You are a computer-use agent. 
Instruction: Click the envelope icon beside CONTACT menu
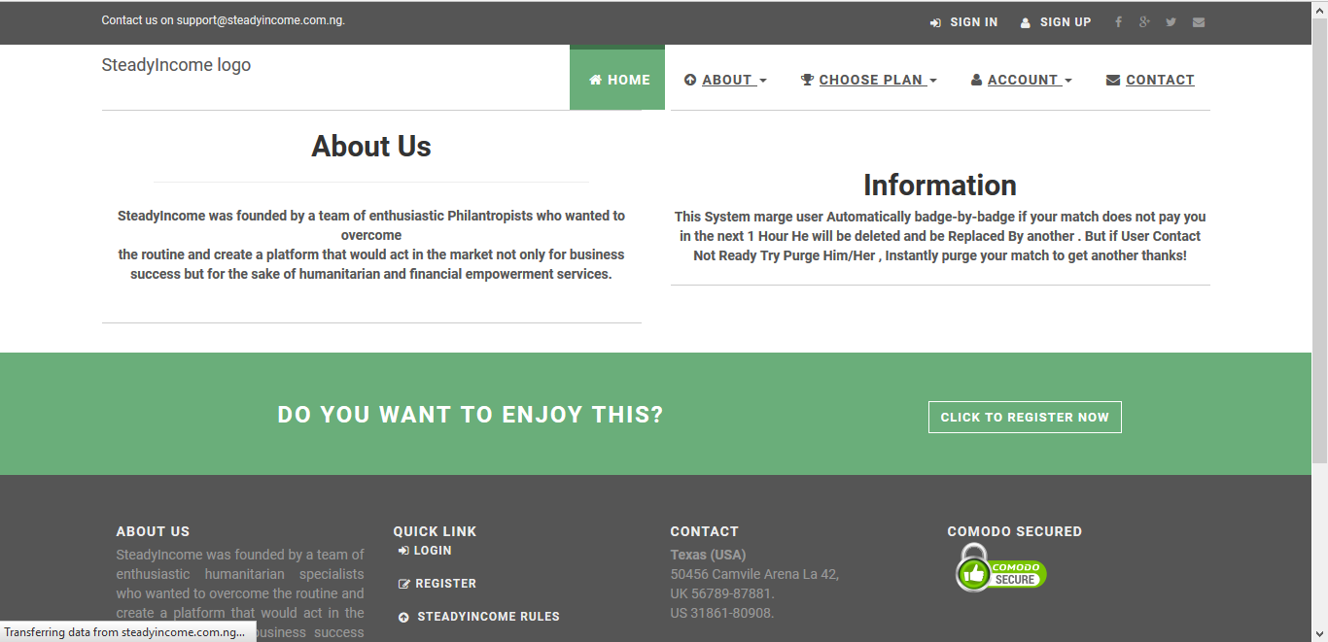coord(1113,80)
